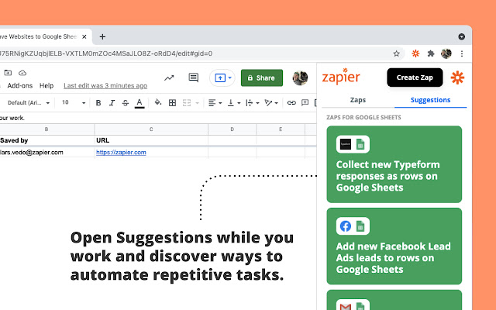Click Google Sheets icon on Facebook card
Image resolution: width=496 pixels, height=310 pixels.
coord(360,226)
